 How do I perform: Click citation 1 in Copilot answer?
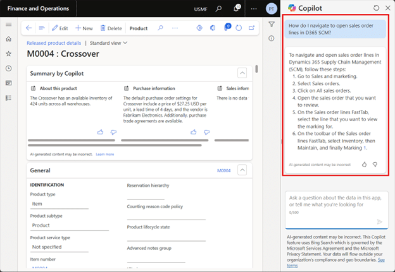point(365,148)
